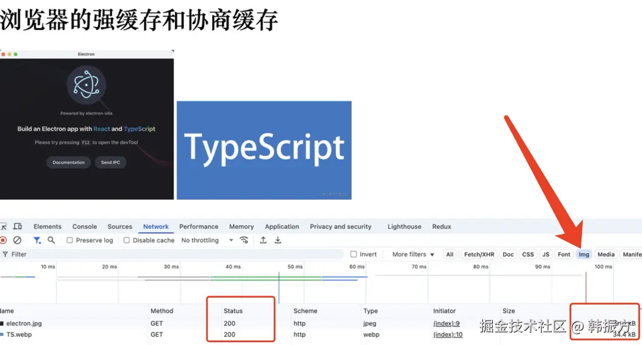Click the 10 ms timeline marker
Viewport: 642px width, 345px height.
[48, 267]
